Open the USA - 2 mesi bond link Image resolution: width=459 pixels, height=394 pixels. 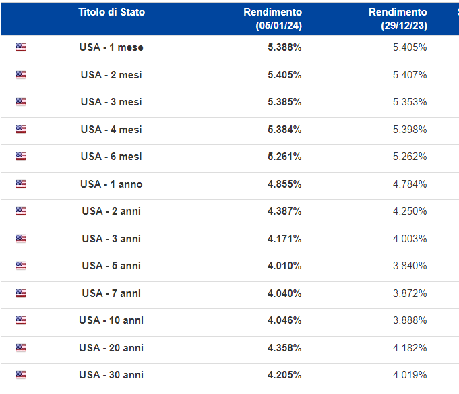pyautogui.click(x=111, y=75)
